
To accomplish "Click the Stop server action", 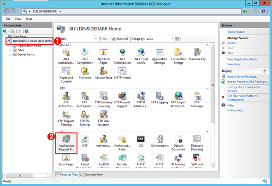I will tap(230, 53).
